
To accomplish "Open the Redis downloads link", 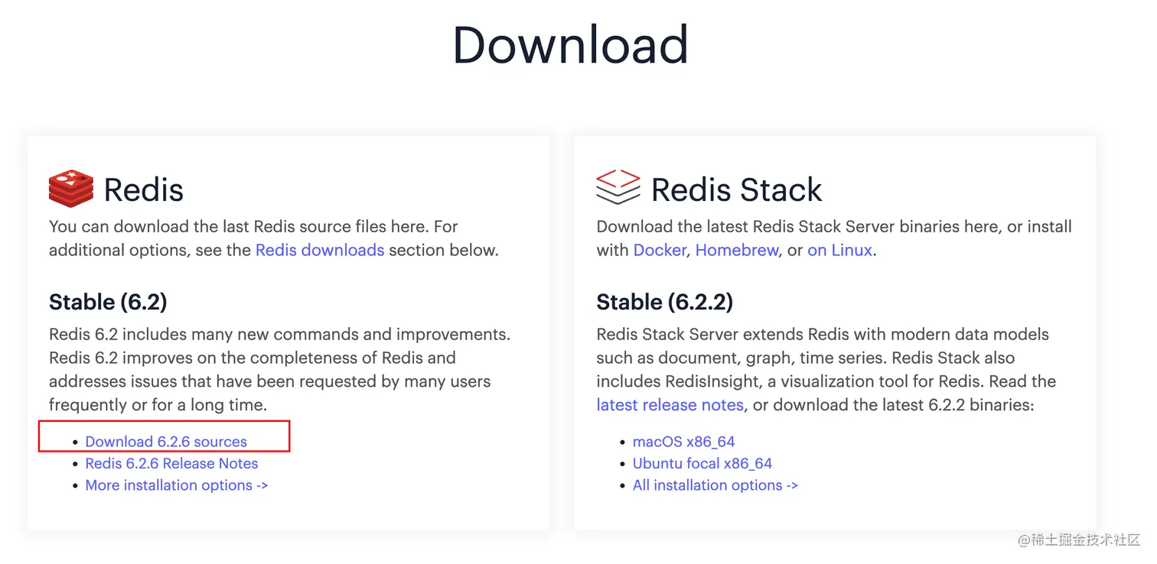I will [x=320, y=250].
